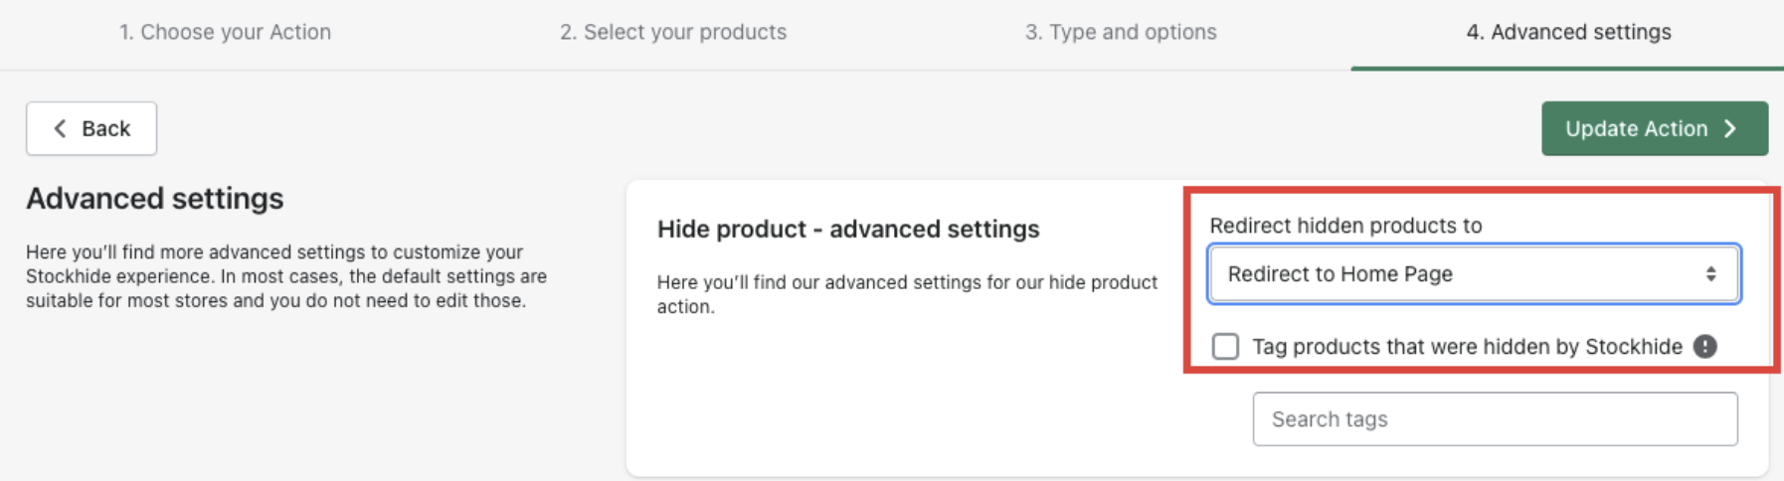1784x481 pixels.
Task: Click the Stockhide experience description paragraph
Action: coord(286,276)
